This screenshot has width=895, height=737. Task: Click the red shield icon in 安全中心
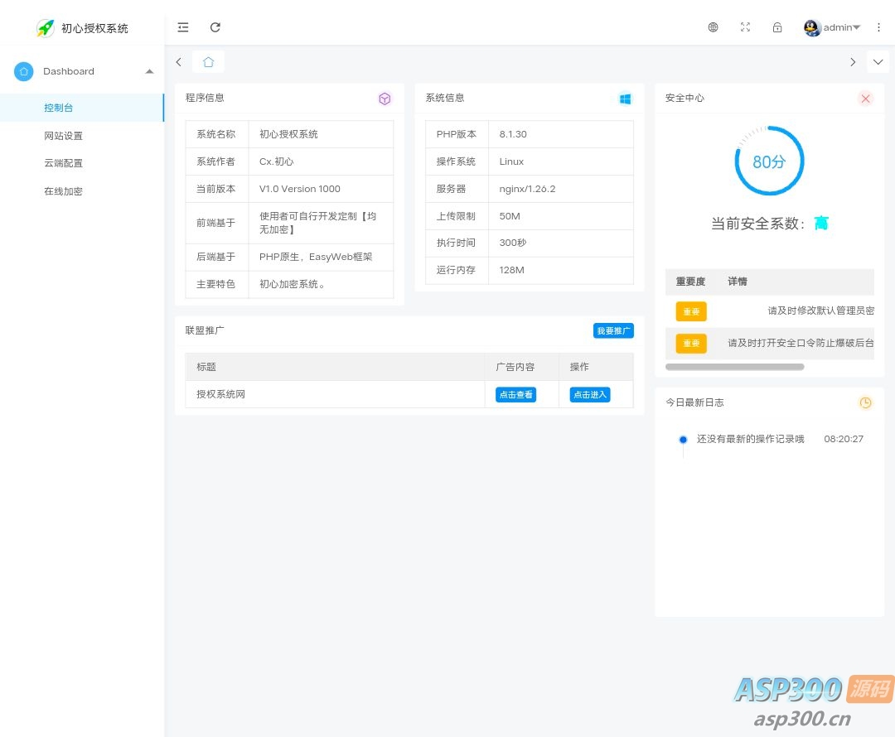click(866, 99)
